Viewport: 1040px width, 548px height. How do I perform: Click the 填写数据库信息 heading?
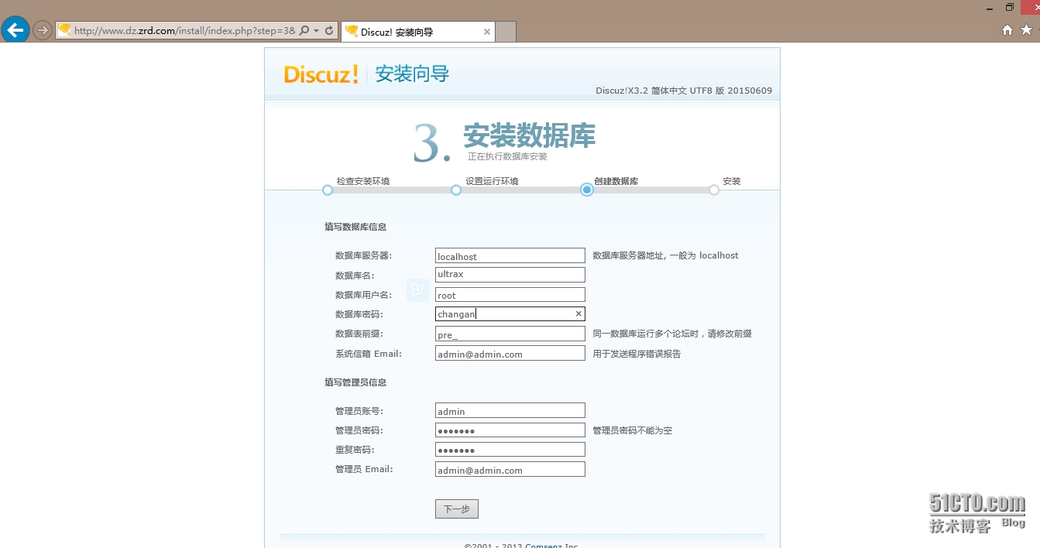(355, 227)
